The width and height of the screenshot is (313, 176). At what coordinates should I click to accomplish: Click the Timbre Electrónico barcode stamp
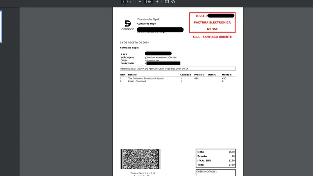tap(140, 159)
